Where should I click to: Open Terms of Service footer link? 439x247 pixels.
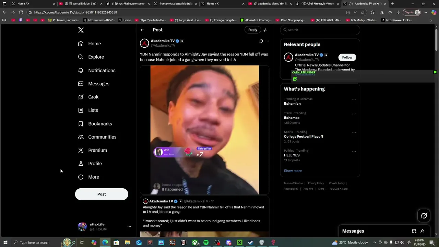[293, 183]
